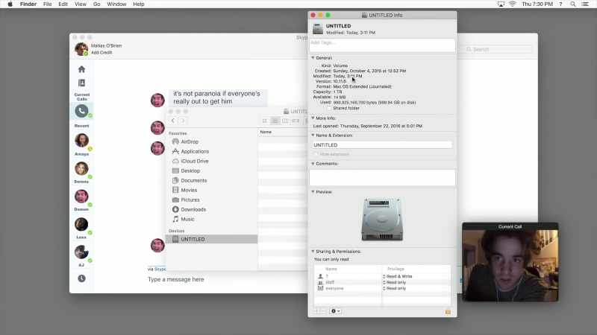This screenshot has height=335, width=597.
Task: Collapse the Preview section
Action: 313,192
